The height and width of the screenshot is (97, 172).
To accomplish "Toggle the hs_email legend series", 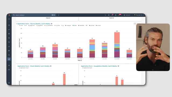I will tap(57, 26).
